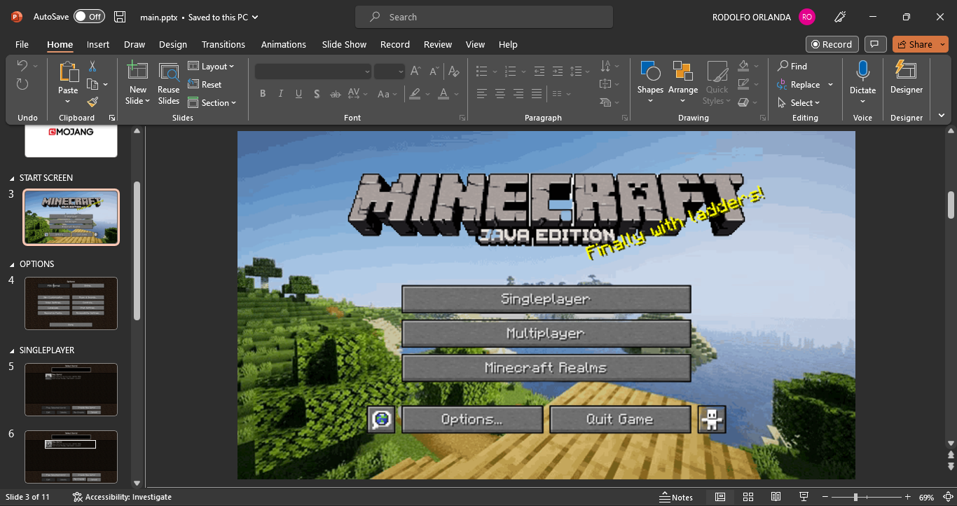Click the Undo arrow icon

[22, 66]
